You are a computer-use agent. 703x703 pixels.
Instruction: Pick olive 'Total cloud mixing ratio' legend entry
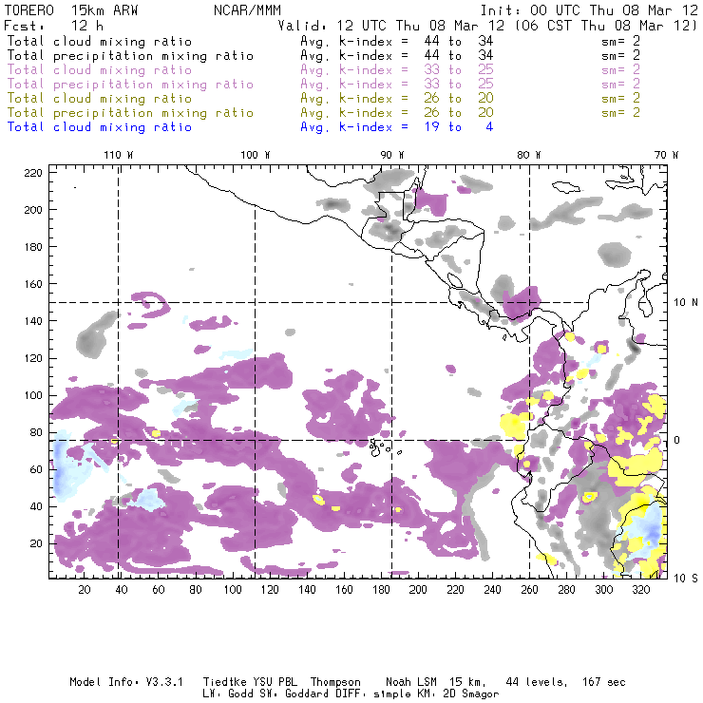100,99
